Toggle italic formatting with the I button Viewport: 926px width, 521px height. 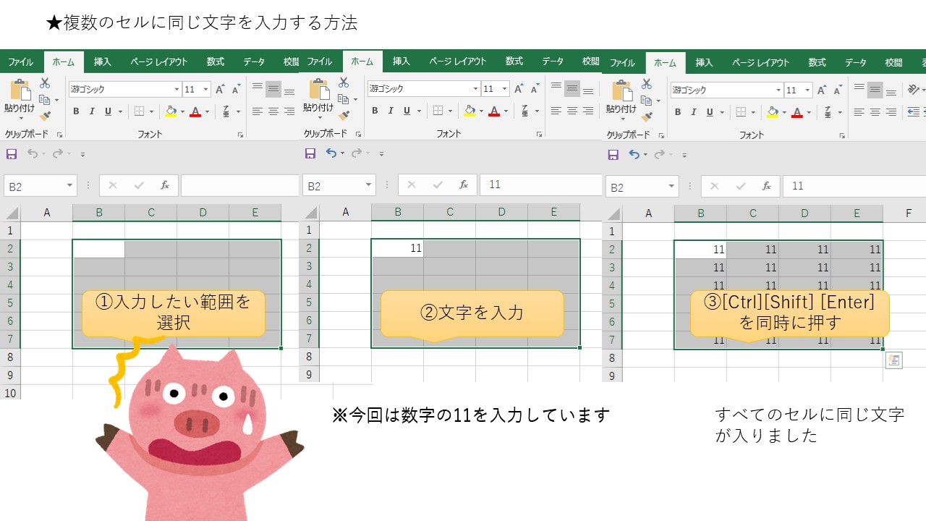[92, 111]
